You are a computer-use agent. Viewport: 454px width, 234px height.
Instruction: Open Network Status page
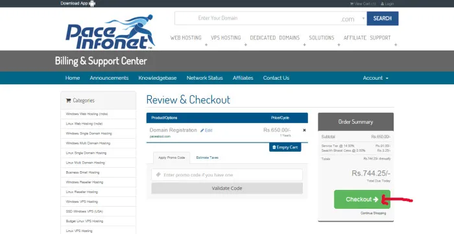click(205, 78)
